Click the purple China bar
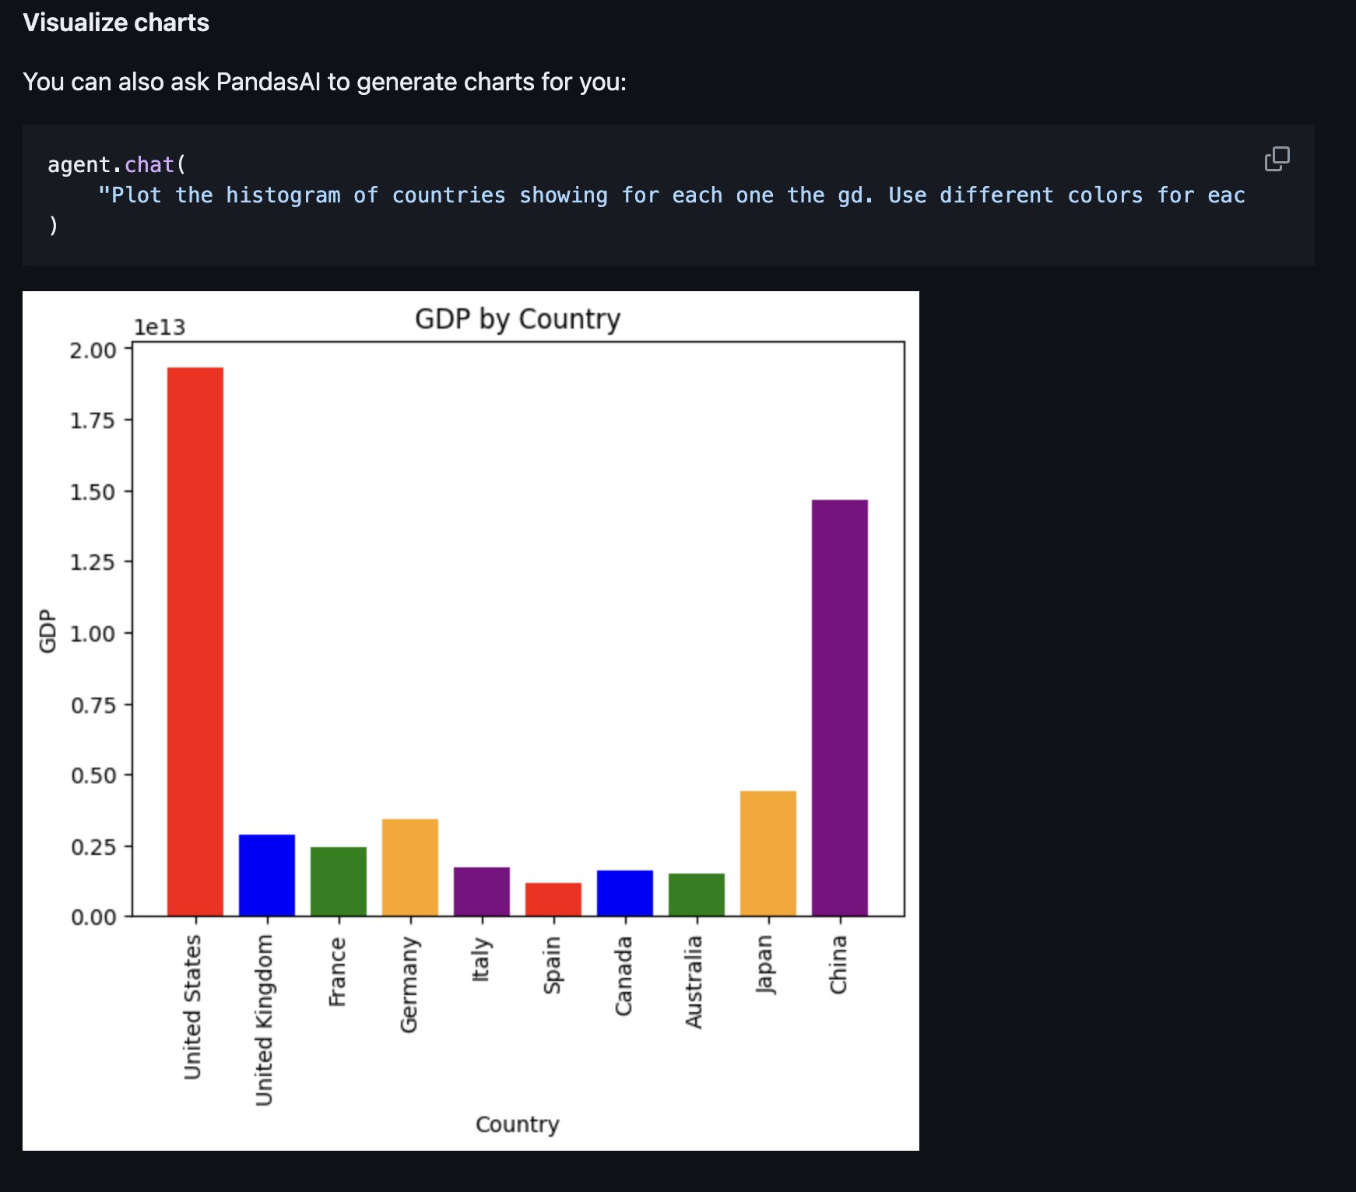 pyautogui.click(x=839, y=708)
